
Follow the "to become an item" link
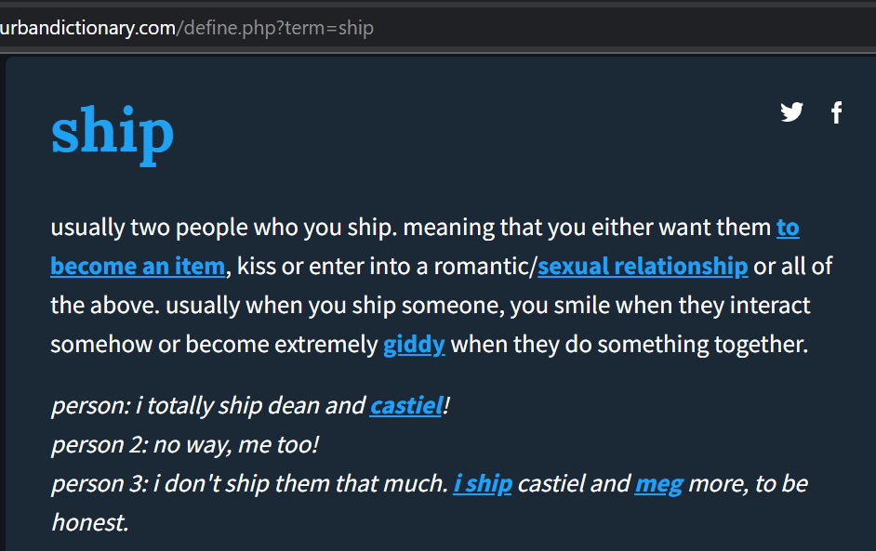coord(138,267)
